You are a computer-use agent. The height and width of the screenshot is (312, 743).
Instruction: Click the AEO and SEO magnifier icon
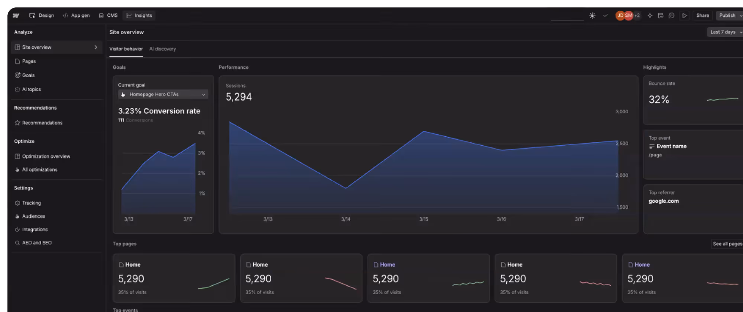click(x=17, y=243)
